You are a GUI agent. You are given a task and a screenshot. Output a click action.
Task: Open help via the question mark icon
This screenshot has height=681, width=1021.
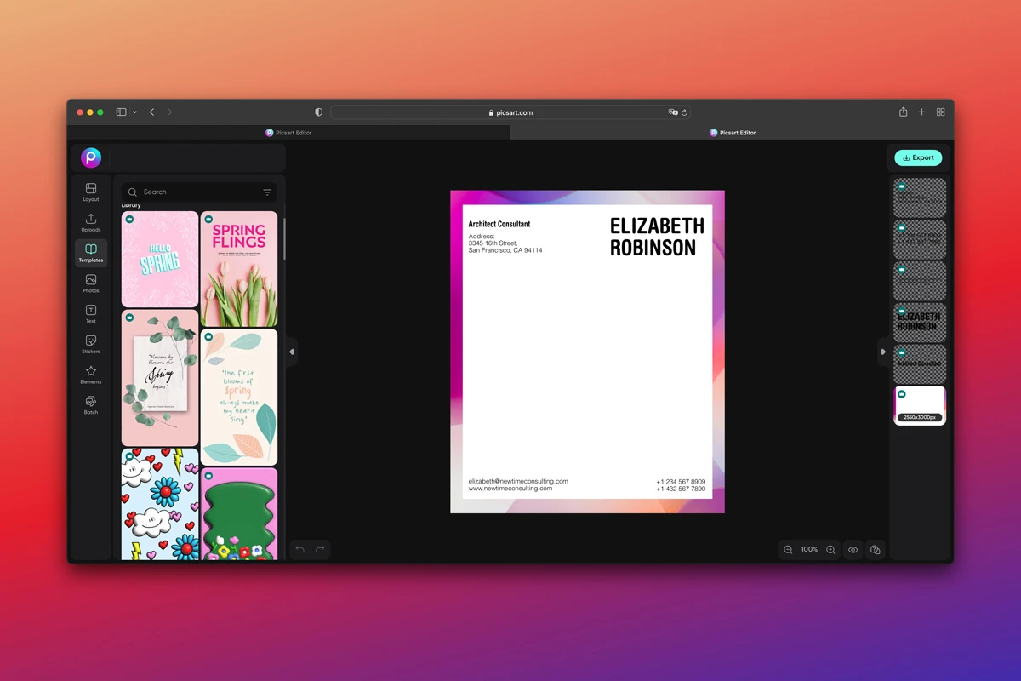click(x=875, y=549)
